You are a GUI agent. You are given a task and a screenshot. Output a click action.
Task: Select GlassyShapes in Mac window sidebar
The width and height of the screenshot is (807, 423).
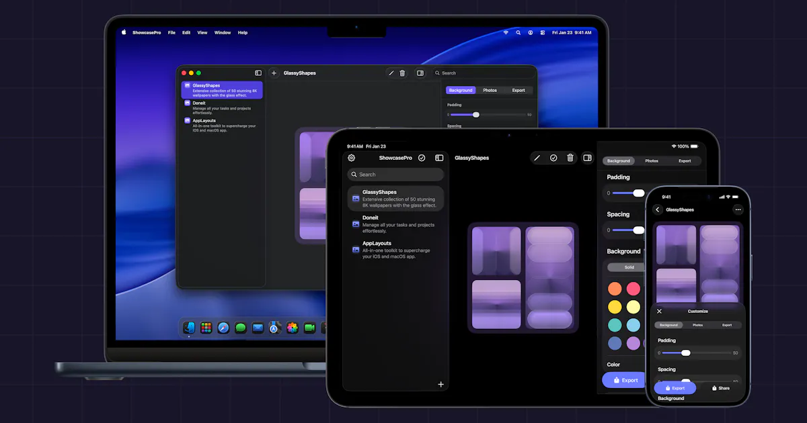pyautogui.click(x=222, y=90)
